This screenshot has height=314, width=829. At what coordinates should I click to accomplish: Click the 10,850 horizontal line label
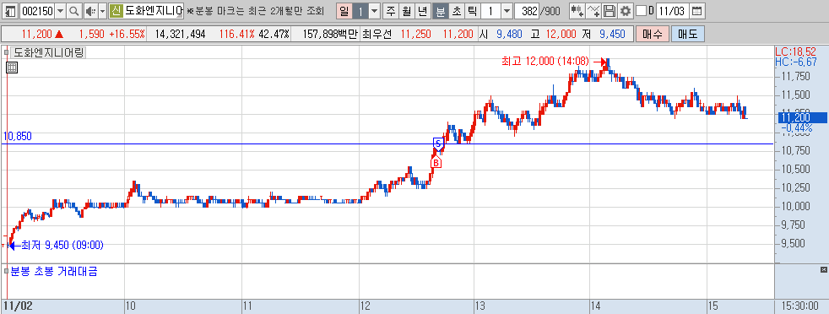tap(17, 137)
